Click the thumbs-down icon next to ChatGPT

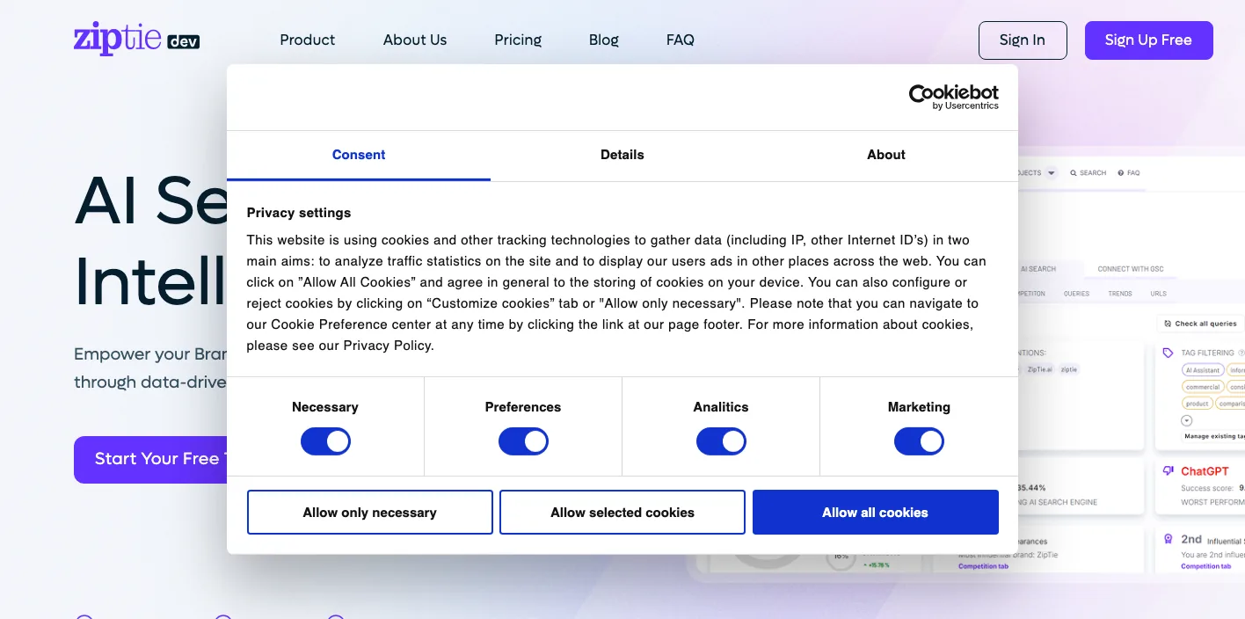(x=1169, y=471)
